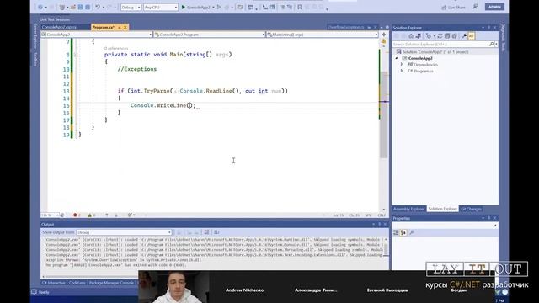The height and width of the screenshot is (303, 539).
Task: Close the Program.cs tab
Action: point(125,27)
